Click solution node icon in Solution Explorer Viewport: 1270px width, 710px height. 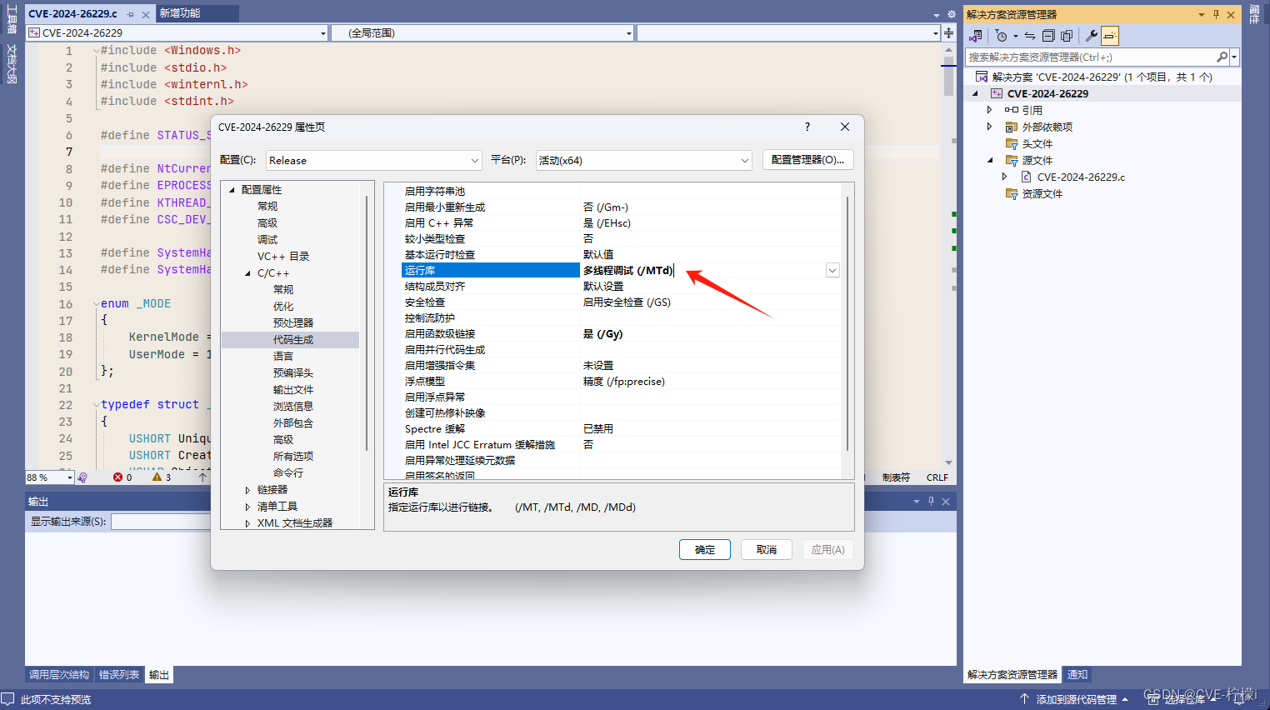(x=982, y=77)
